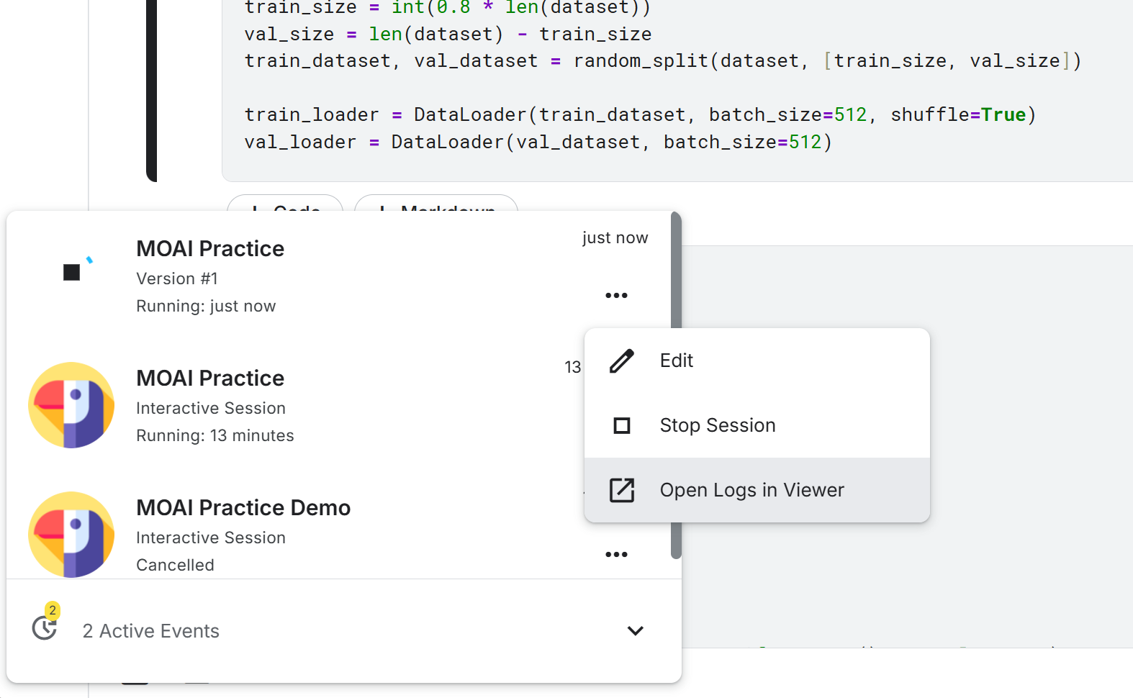The width and height of the screenshot is (1133, 698).
Task: Collapse the Active Events panel with the chevron
Action: (635, 631)
